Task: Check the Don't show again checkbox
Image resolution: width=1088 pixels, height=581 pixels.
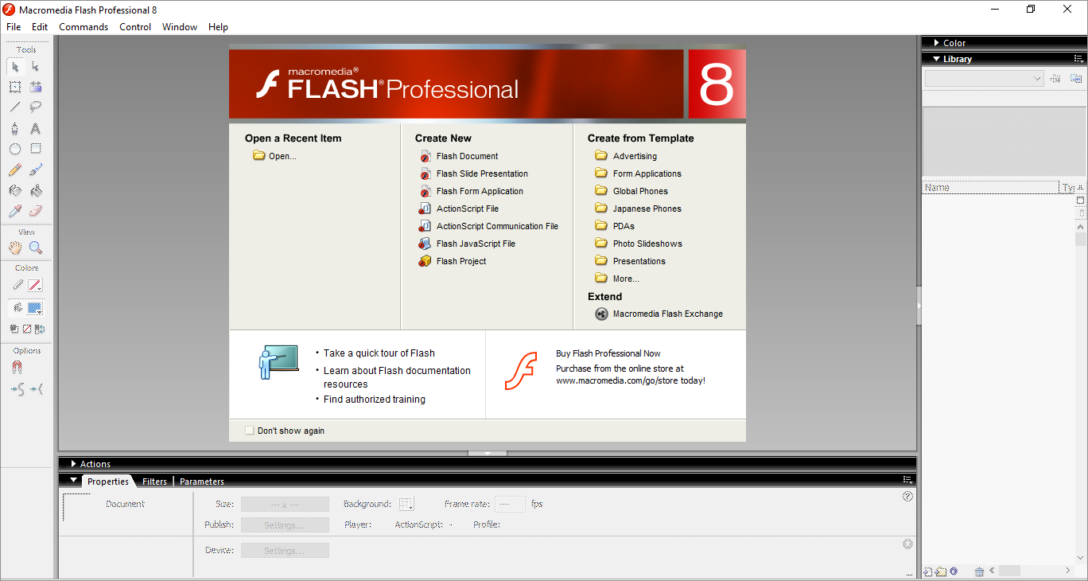Action: click(x=250, y=431)
